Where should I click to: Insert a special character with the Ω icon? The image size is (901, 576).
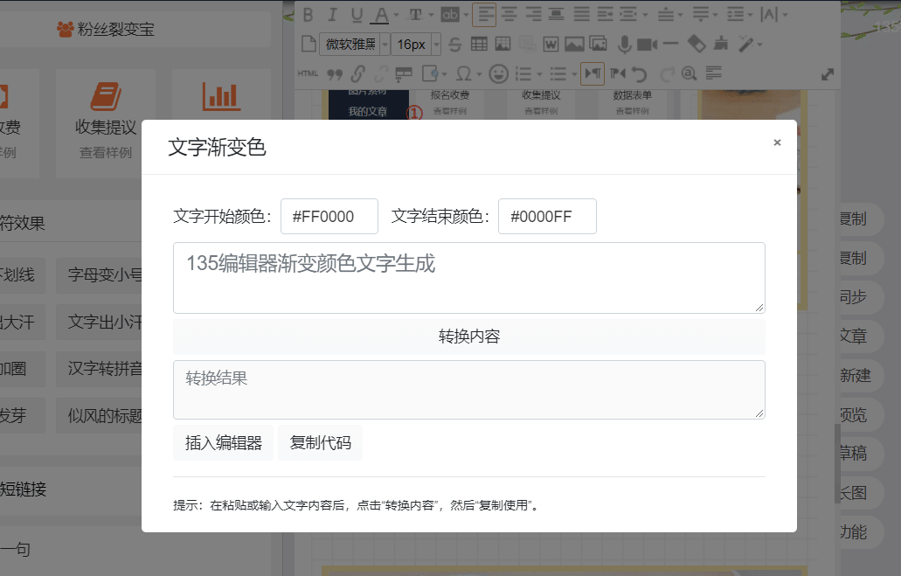pos(462,73)
